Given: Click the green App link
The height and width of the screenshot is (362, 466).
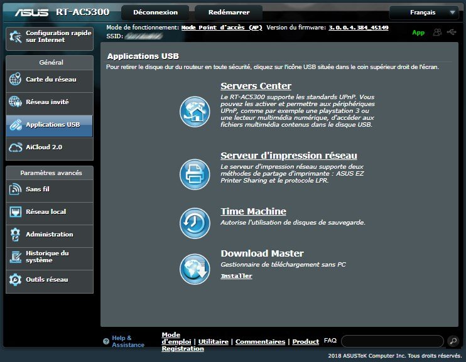Looking at the screenshot, I should (418, 33).
